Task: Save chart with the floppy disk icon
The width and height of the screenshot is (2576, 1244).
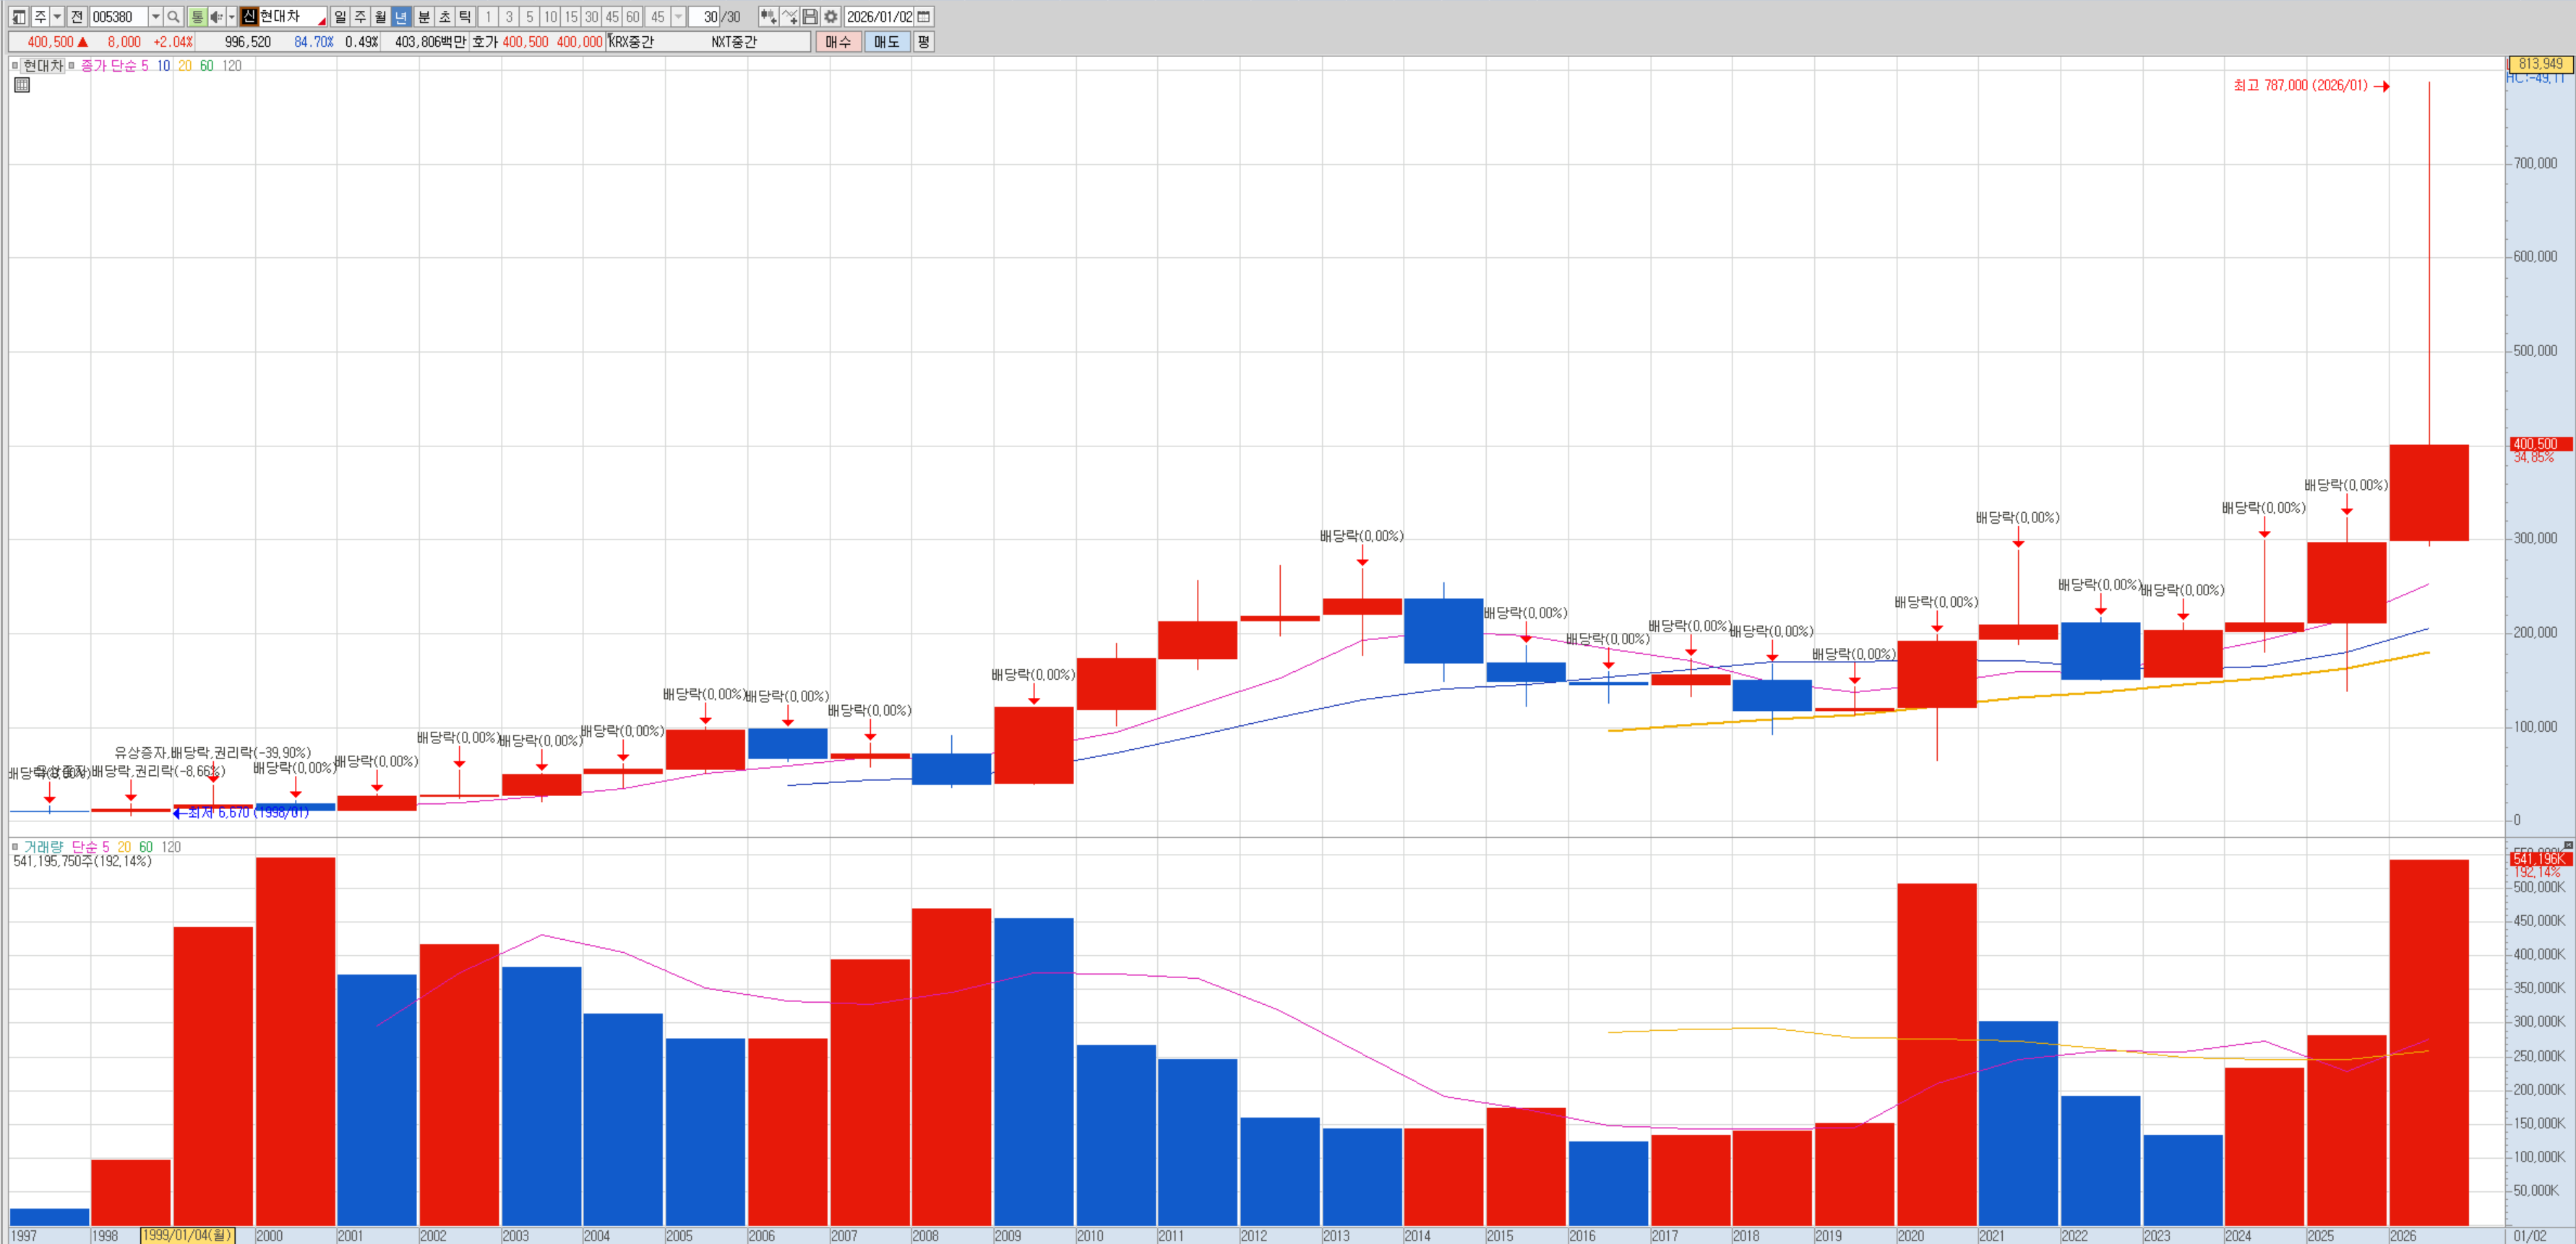Action: click(x=810, y=16)
